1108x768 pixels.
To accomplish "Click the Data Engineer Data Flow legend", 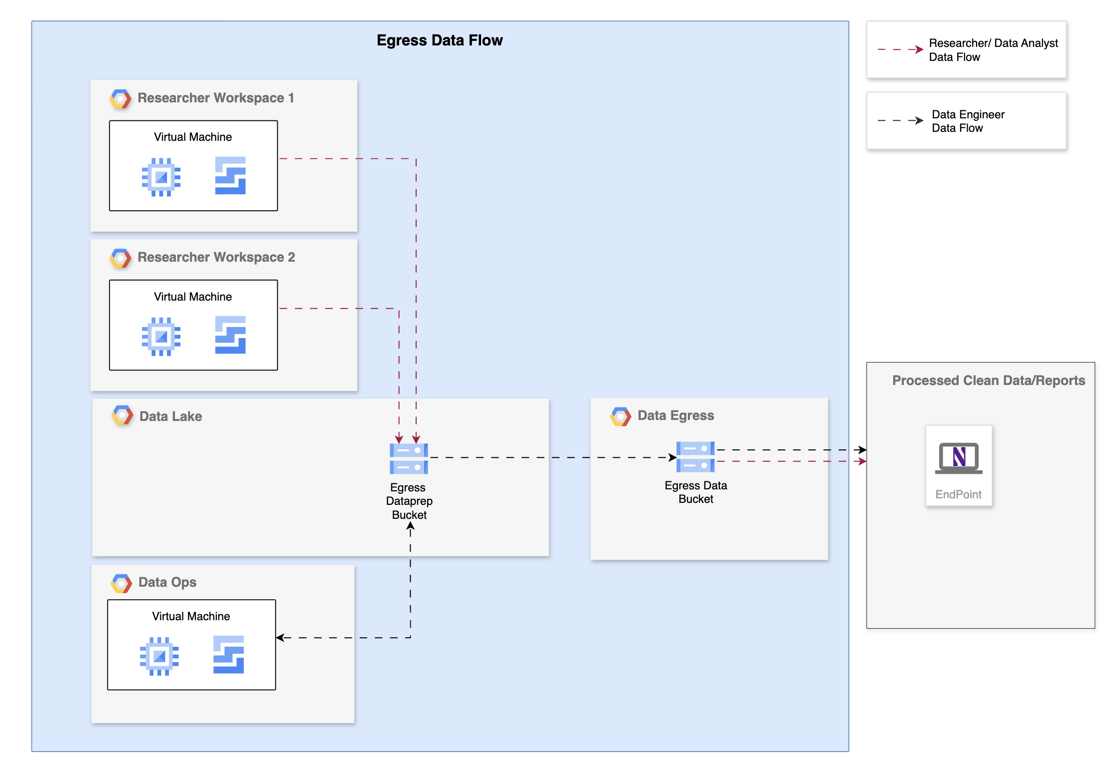I will tap(968, 121).
